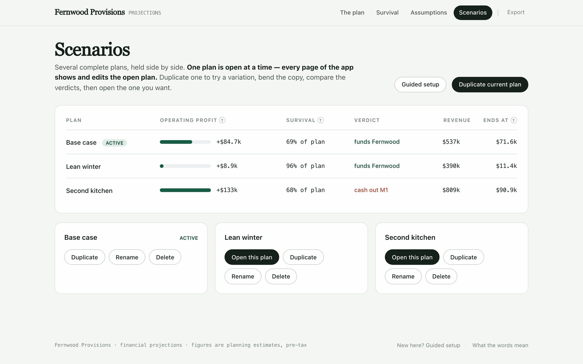Duplicate the Second kitchen plan
This screenshot has width=583, height=364.
coord(463,257)
